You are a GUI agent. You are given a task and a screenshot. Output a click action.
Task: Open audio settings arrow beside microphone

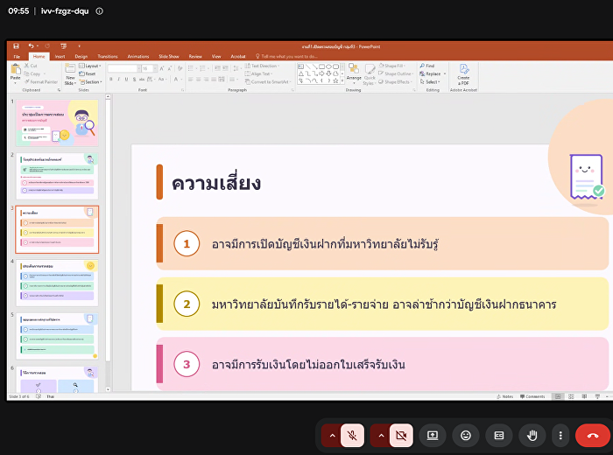pyautogui.click(x=332, y=435)
